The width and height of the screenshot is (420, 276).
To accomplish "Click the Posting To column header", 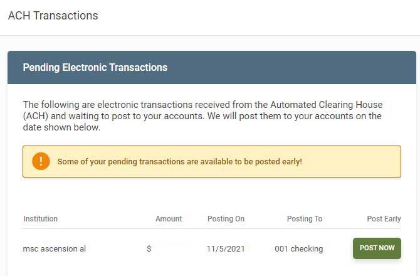I will click(x=305, y=219).
